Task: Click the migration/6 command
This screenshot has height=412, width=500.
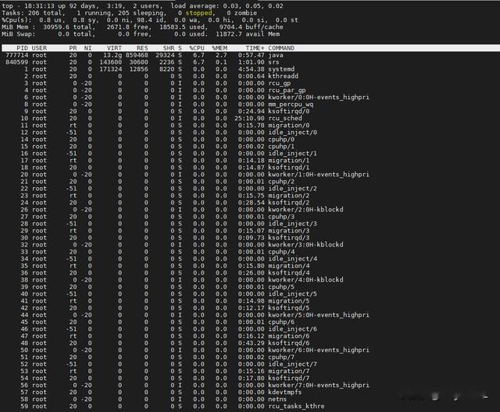Action: coord(288,336)
